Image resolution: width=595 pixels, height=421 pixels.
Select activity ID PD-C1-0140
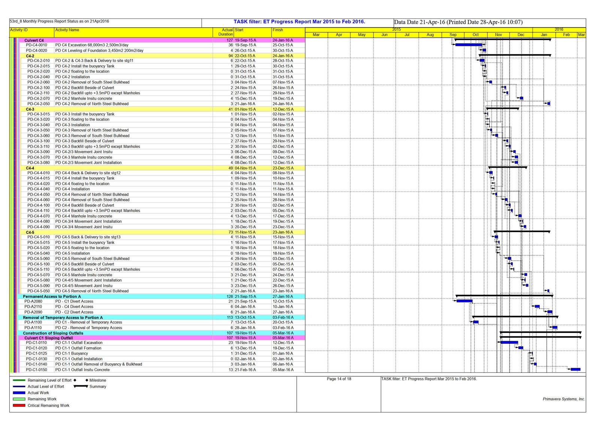coord(36,364)
